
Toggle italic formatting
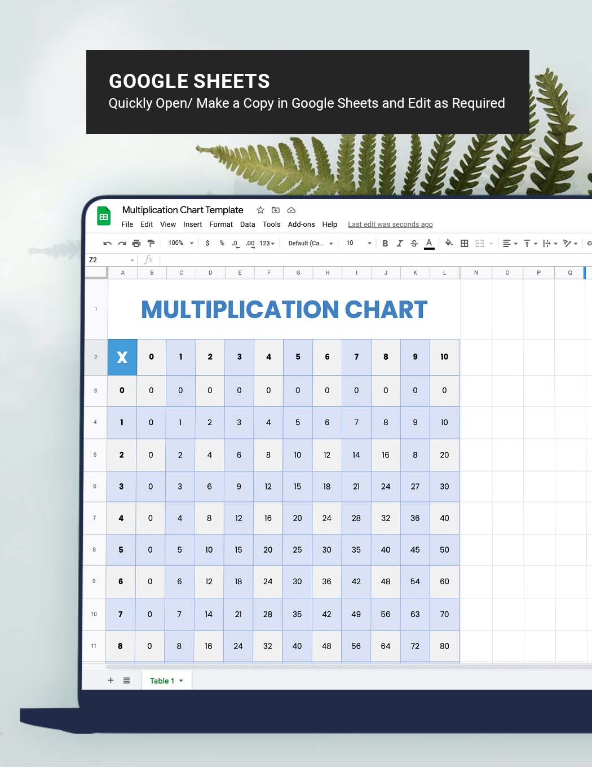tap(400, 243)
